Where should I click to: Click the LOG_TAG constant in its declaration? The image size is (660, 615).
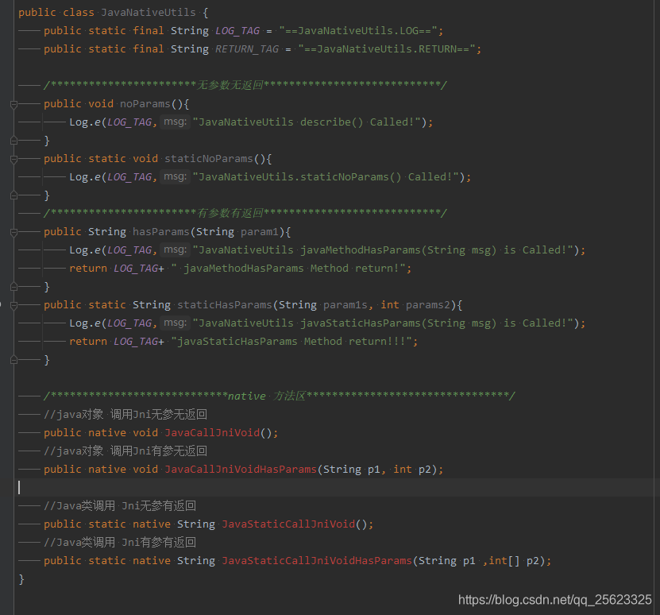pyautogui.click(x=237, y=31)
